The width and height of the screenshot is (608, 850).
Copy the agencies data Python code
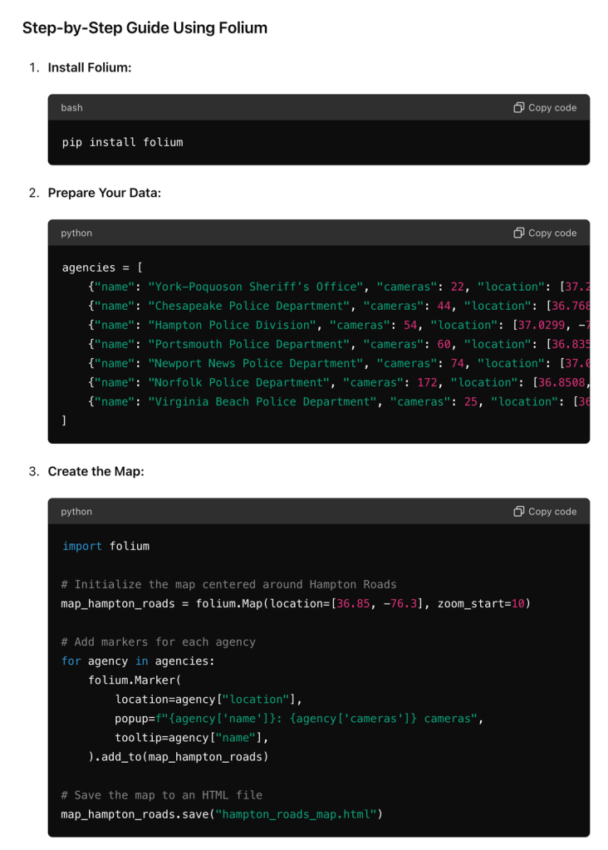(x=545, y=233)
